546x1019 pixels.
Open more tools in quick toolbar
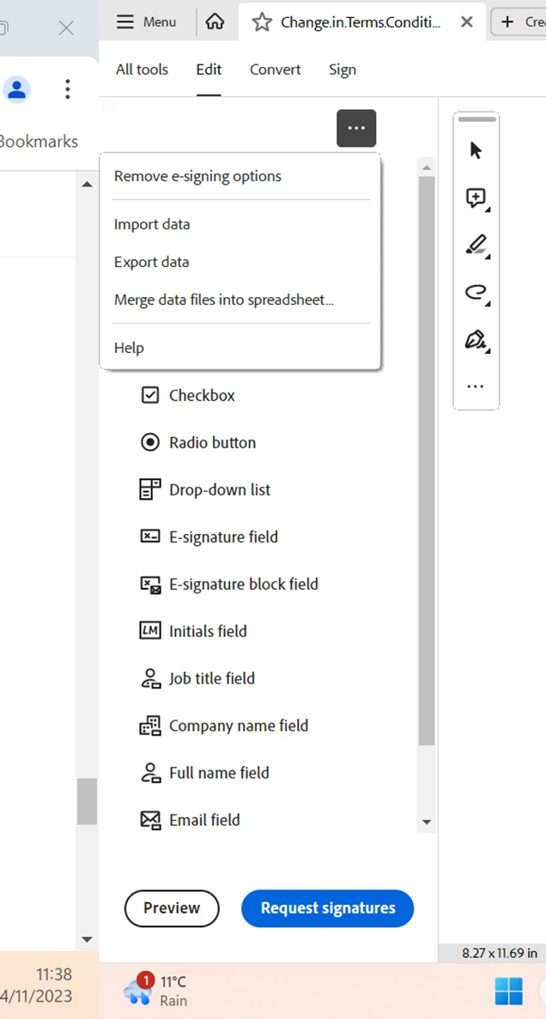(476, 386)
